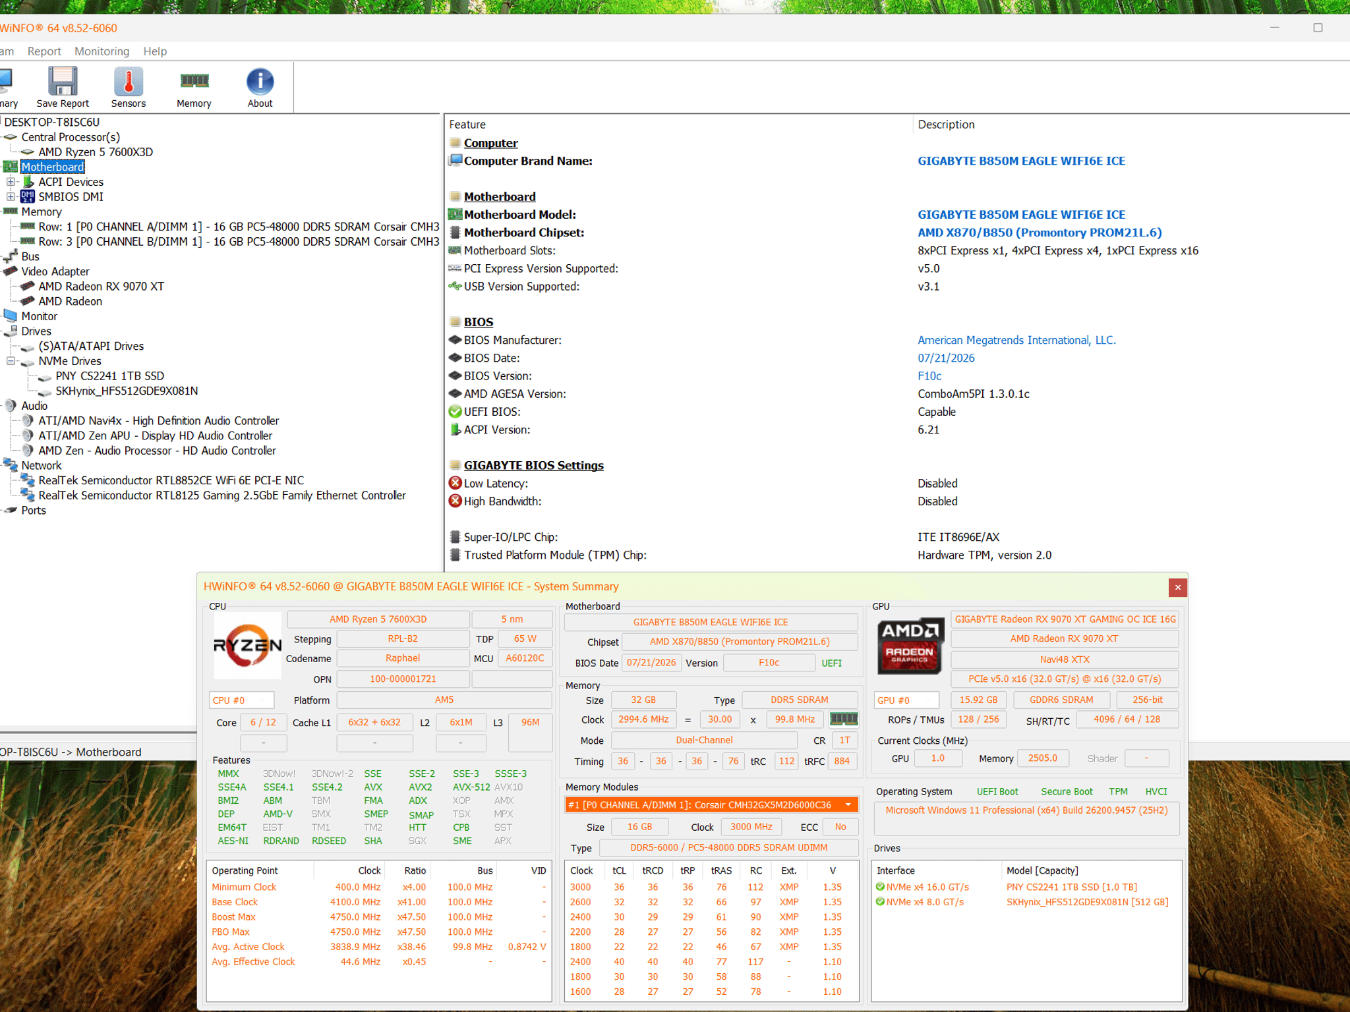Click the Feature column header
This screenshot has height=1012, width=1350.
tap(467, 125)
